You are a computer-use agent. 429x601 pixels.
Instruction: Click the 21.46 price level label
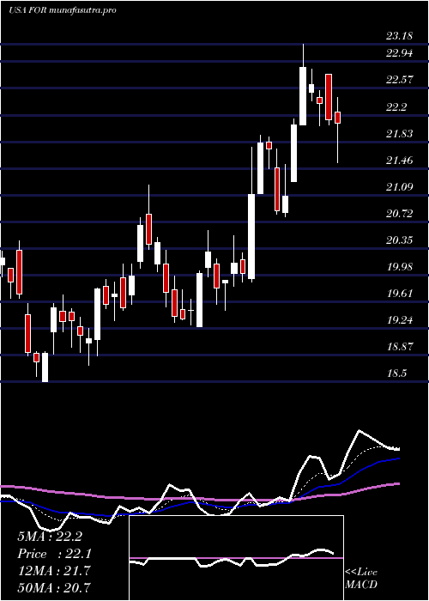click(399, 161)
